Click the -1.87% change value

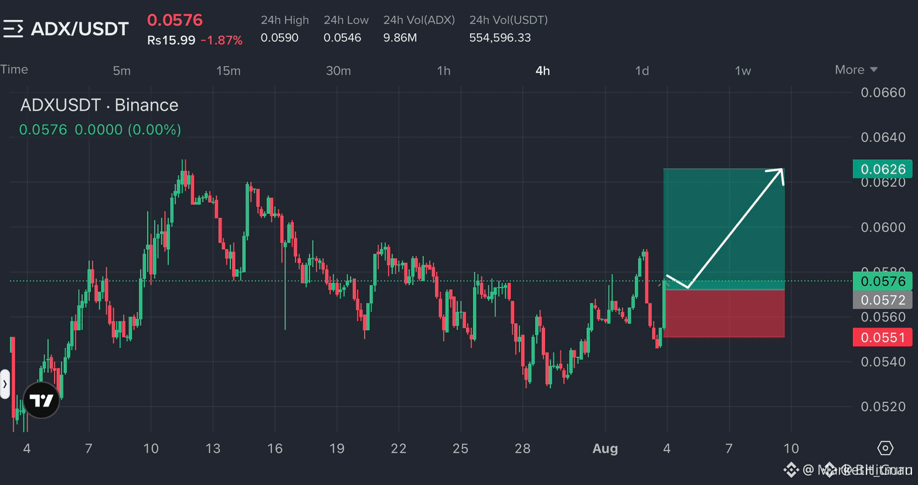pyautogui.click(x=221, y=40)
